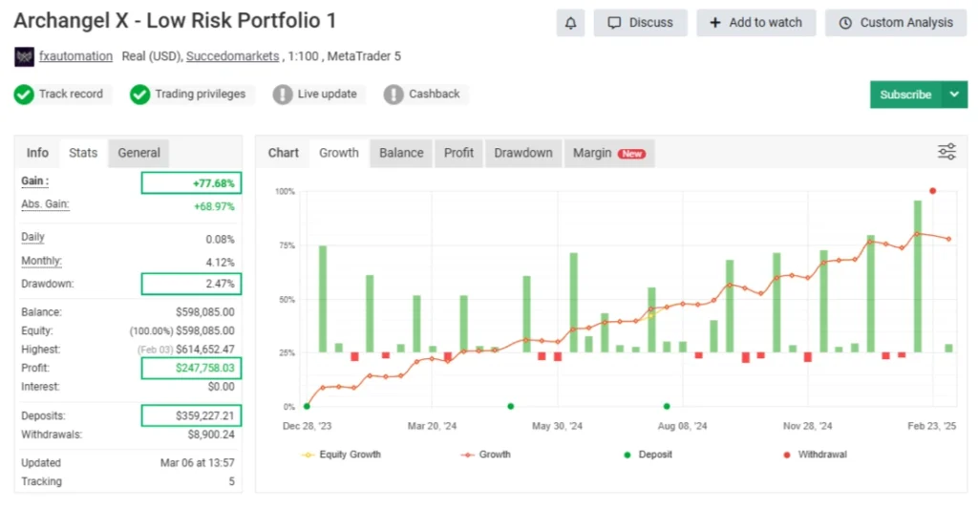Viewport: 978px width, 509px height.
Task: Expand the Subscribe dropdown arrow
Action: [x=954, y=95]
